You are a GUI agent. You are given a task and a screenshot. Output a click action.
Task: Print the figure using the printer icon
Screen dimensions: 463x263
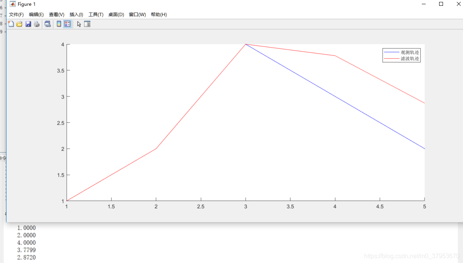(37, 24)
